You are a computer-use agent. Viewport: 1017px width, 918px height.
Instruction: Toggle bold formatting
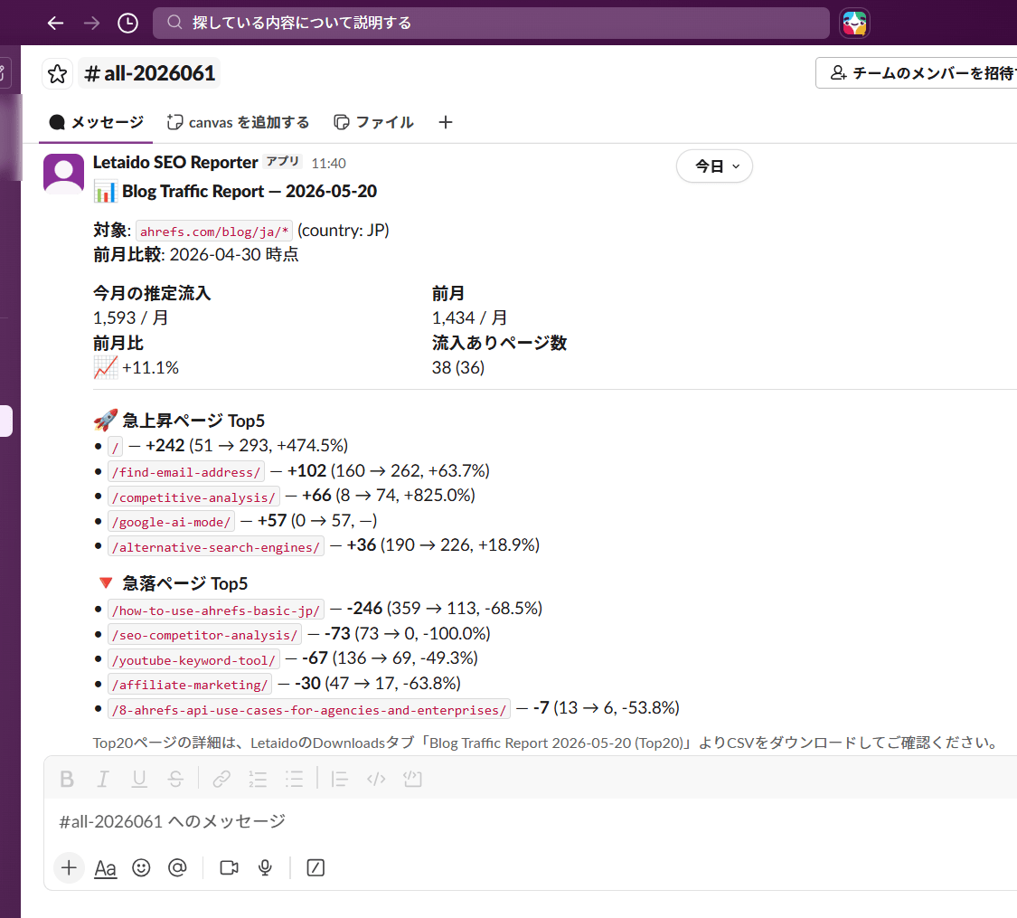67,779
